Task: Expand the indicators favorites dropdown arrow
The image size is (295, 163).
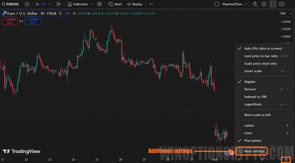Action: pos(93,4)
